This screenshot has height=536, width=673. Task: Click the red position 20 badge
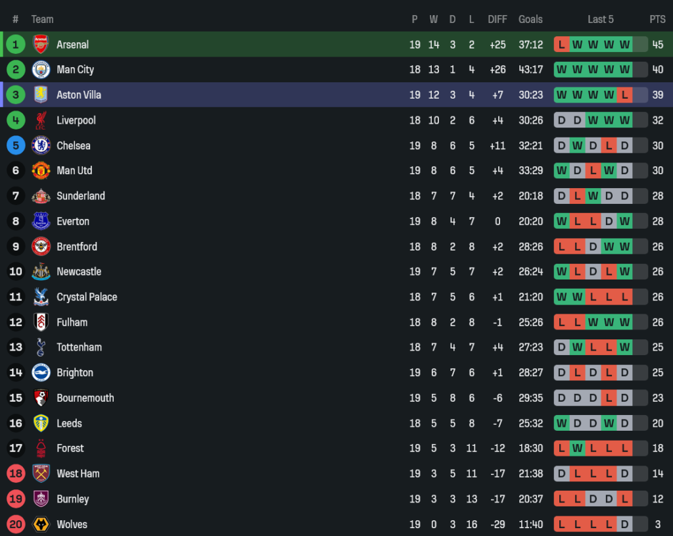[x=16, y=524]
